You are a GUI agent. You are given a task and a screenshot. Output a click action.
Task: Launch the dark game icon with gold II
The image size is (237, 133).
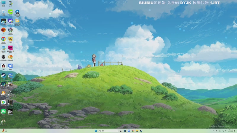pyautogui.click(x=10, y=103)
